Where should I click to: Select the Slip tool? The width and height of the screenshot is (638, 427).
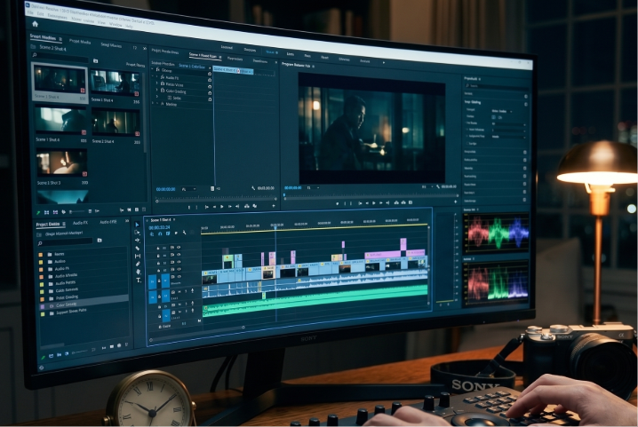pos(138,256)
